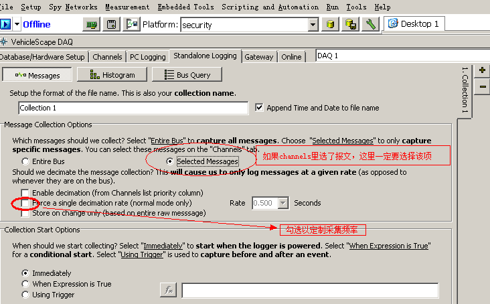Viewport: 490px width, 304px height.
Task: Click the Histogram button
Action: (112, 75)
